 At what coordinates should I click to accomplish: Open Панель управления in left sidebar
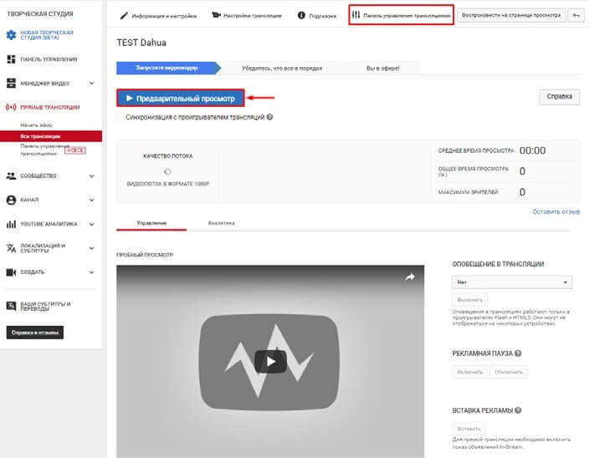tap(49, 59)
